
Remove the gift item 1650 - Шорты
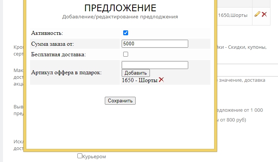click(162, 79)
